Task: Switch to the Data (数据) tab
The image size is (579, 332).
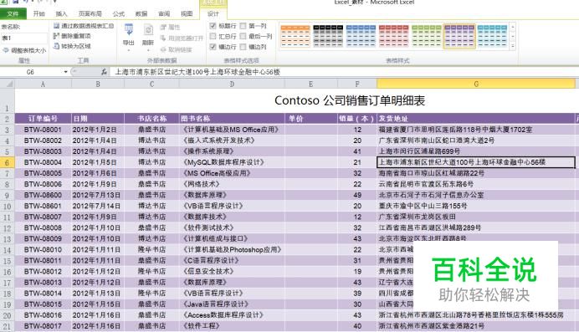Action: point(141,13)
